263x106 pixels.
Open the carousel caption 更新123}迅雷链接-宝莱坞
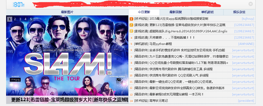[x=70, y=100]
